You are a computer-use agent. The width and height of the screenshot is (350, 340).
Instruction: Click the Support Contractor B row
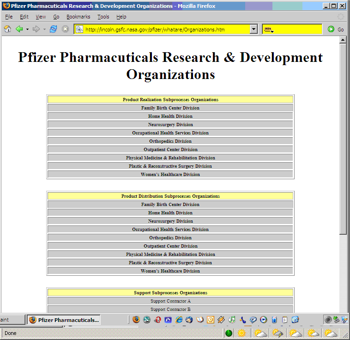(x=170, y=310)
